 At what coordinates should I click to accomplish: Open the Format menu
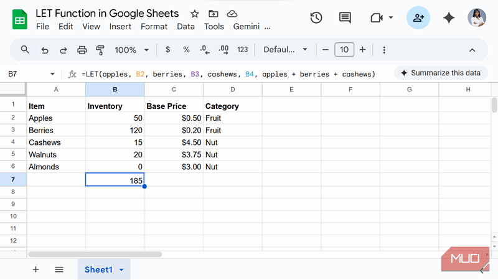(x=154, y=27)
